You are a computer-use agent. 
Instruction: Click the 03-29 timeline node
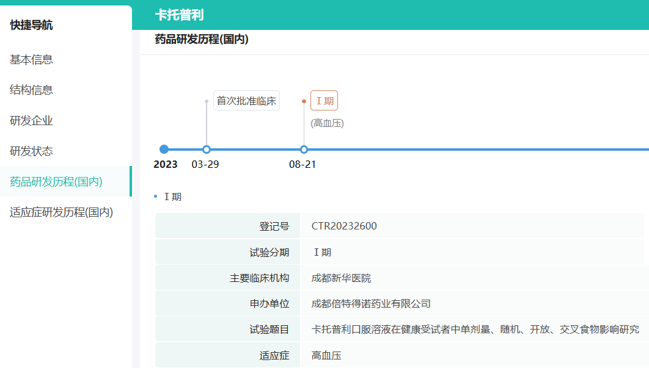point(207,150)
